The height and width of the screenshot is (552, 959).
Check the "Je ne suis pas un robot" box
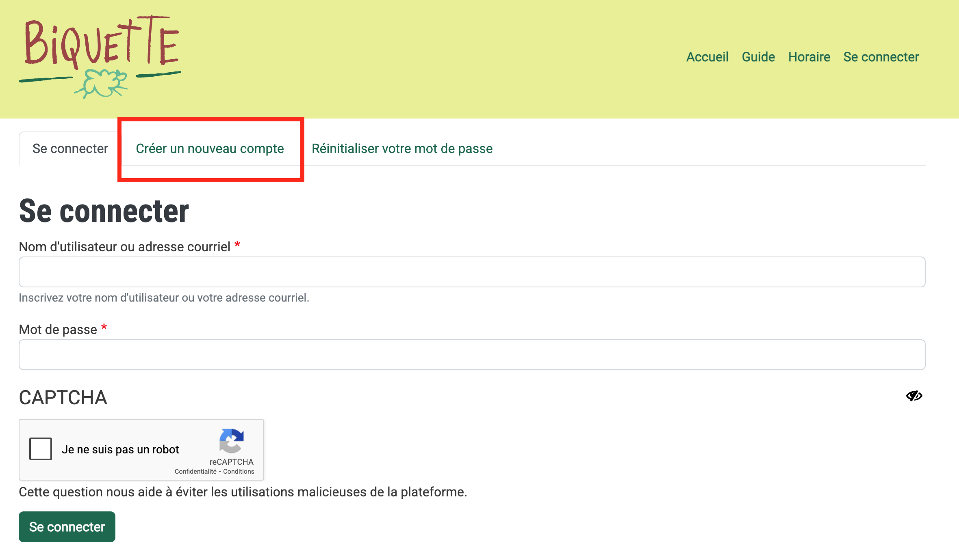point(40,449)
